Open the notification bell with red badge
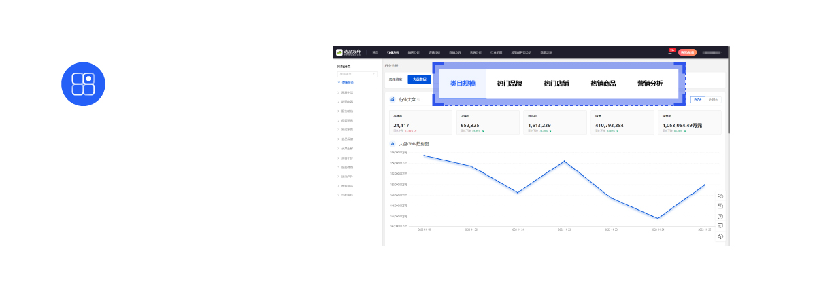This screenshot has width=817, height=292. pos(671,52)
